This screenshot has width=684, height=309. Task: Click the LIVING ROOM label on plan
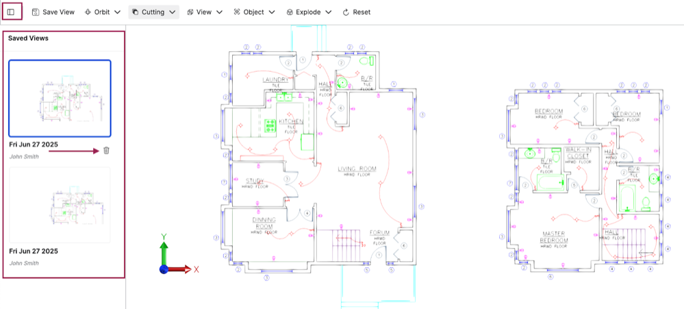click(x=357, y=169)
